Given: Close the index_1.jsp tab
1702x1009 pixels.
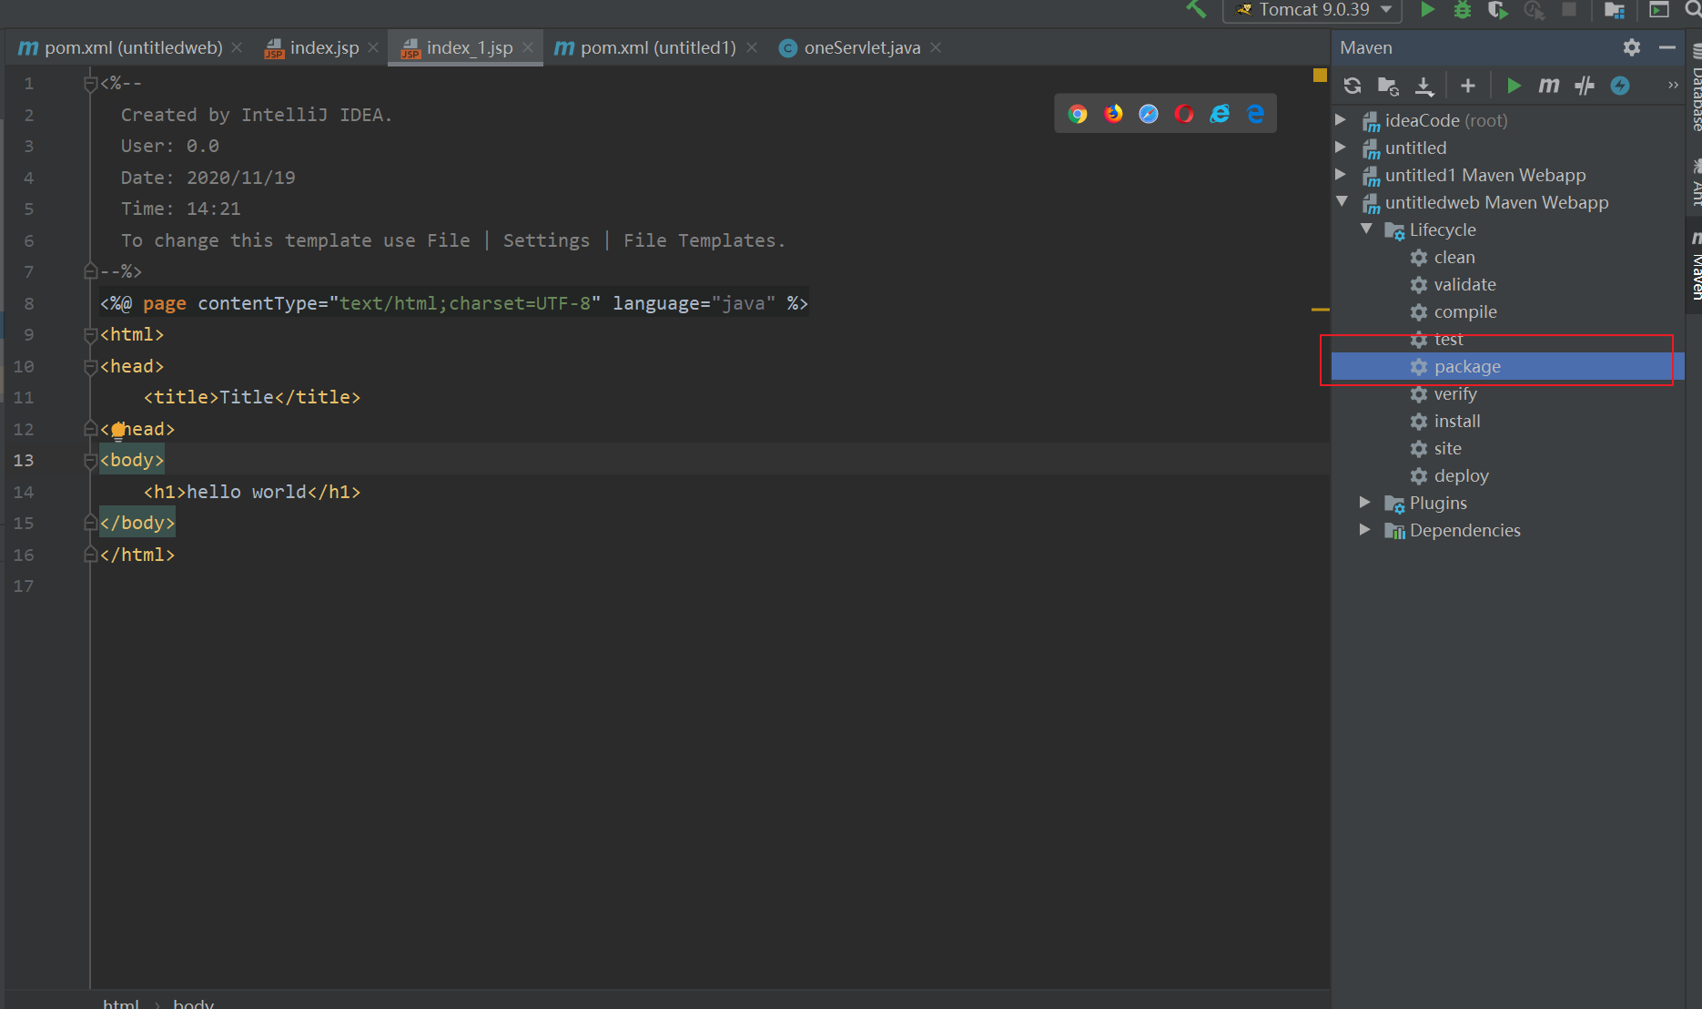Looking at the screenshot, I should click(x=528, y=47).
